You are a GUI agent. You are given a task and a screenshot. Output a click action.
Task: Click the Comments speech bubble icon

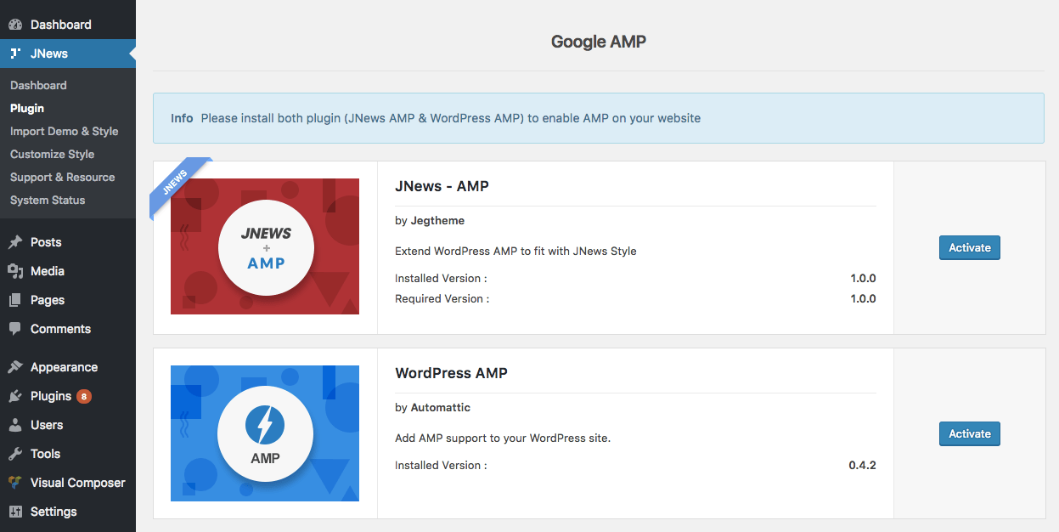click(x=15, y=329)
